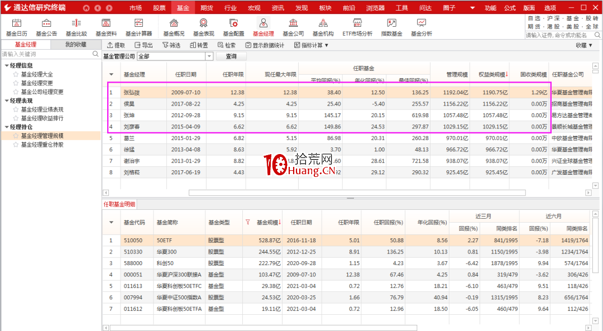Click the magnifier in the keyword search box
603x331 pixels.
coord(95,54)
